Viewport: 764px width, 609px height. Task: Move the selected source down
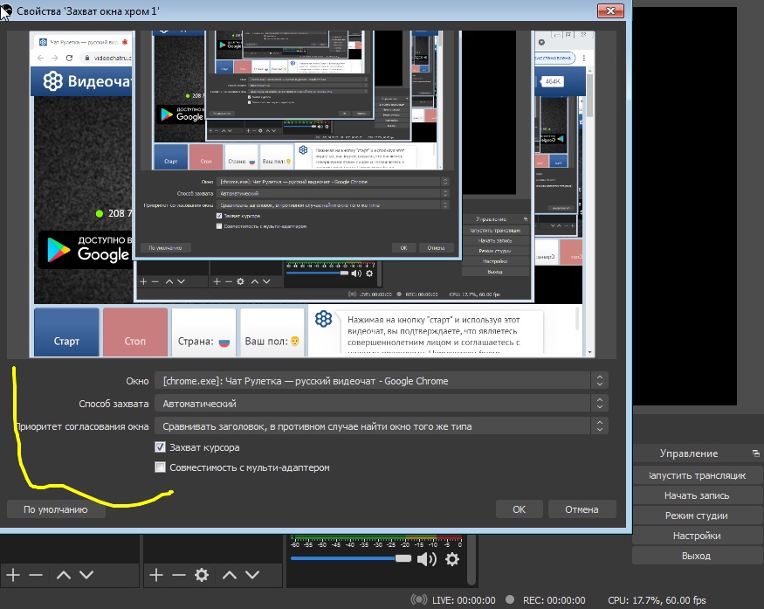pyautogui.click(x=252, y=575)
